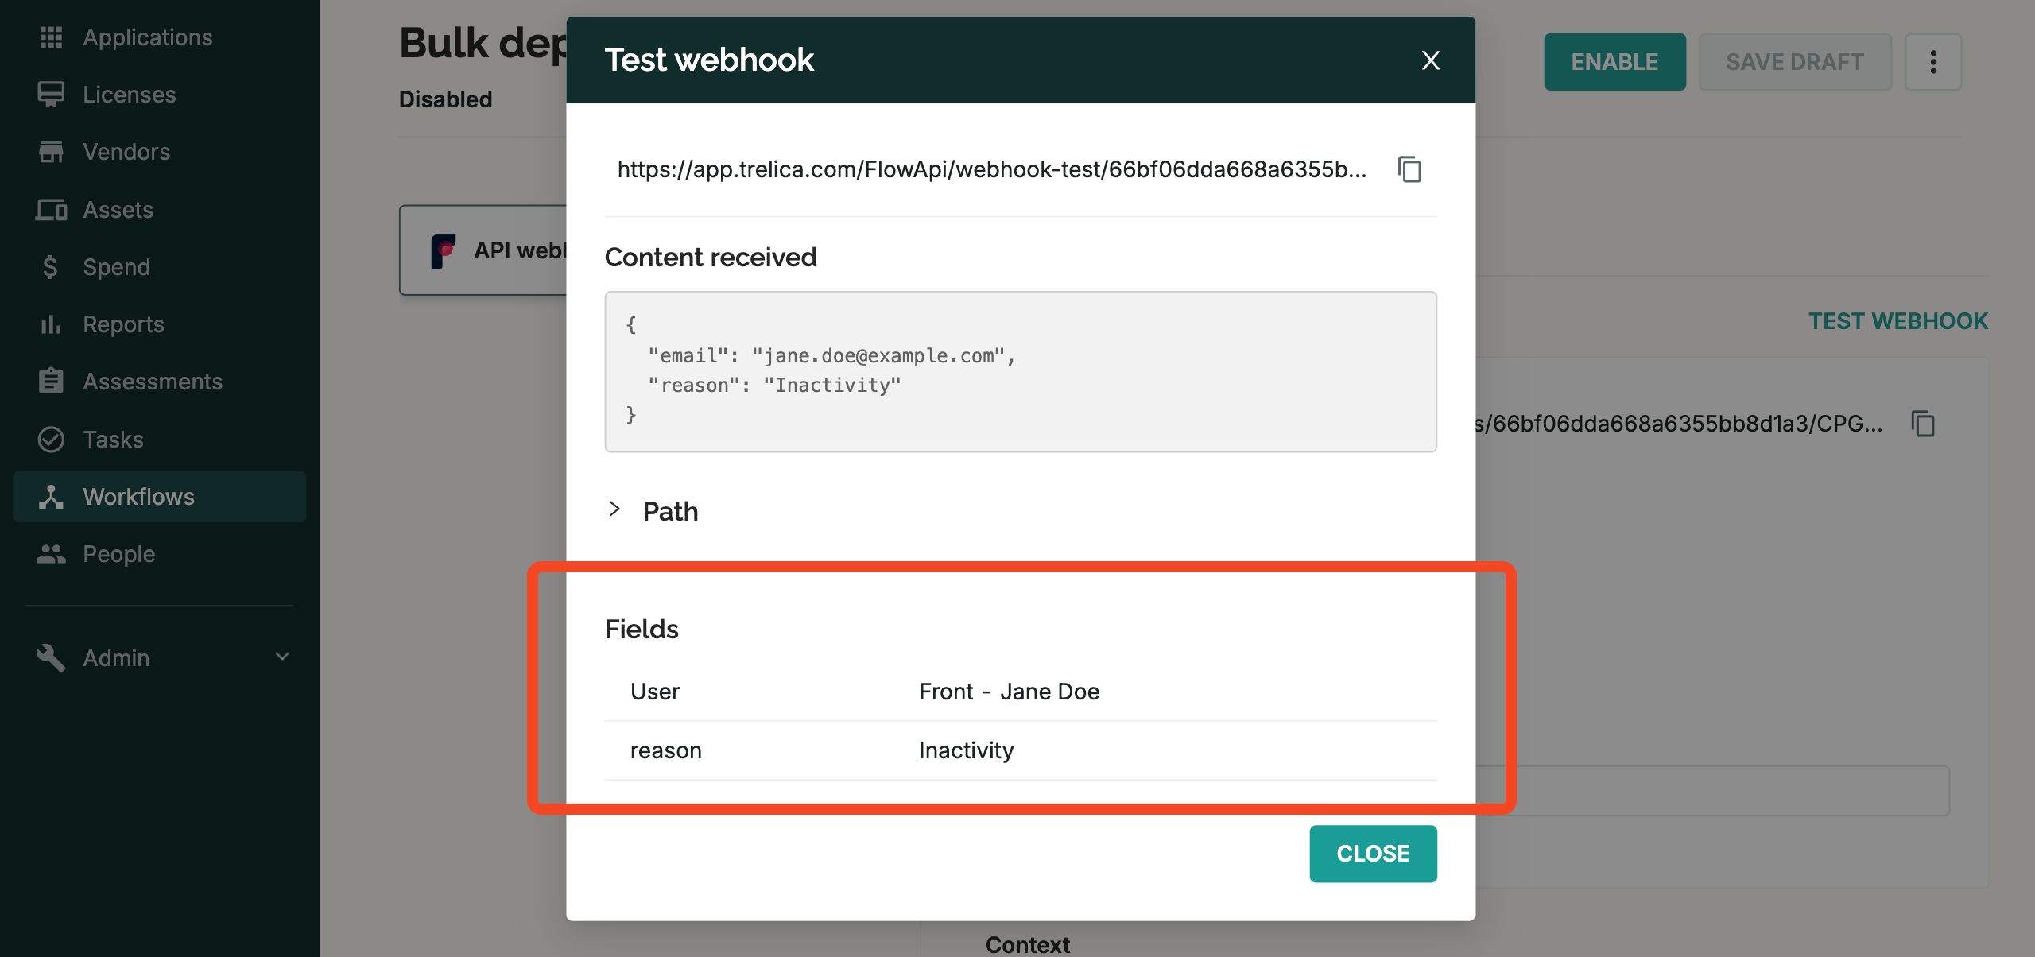
Task: Click the Workflows branch icon
Action: pos(51,497)
